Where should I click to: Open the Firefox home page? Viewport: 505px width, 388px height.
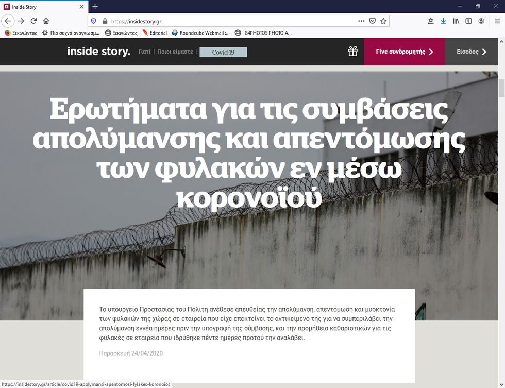click(46, 21)
